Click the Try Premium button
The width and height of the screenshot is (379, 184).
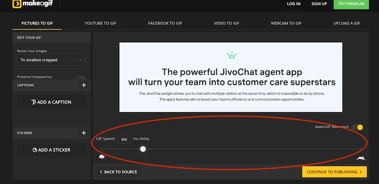(x=351, y=4)
